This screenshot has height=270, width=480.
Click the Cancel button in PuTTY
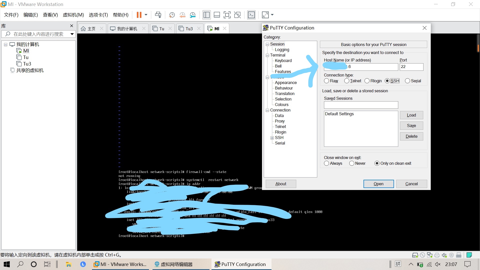click(411, 184)
